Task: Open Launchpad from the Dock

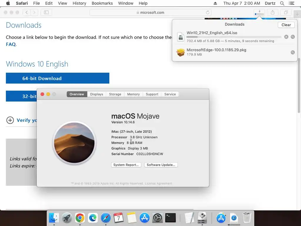Action: (x=67, y=218)
